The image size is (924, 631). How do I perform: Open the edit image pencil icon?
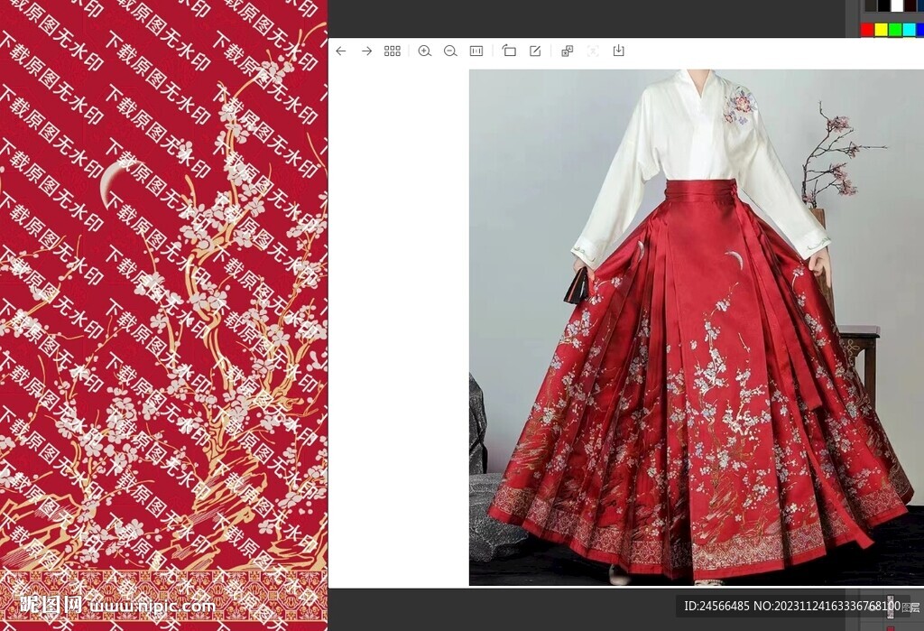535,51
